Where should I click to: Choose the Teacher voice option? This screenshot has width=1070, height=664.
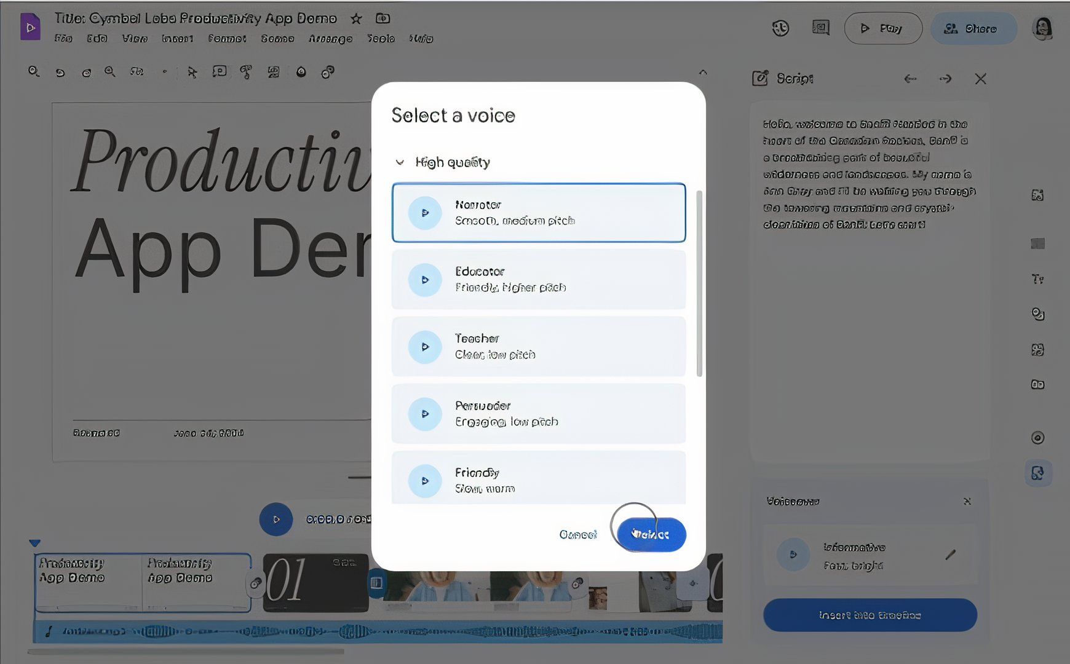click(538, 346)
